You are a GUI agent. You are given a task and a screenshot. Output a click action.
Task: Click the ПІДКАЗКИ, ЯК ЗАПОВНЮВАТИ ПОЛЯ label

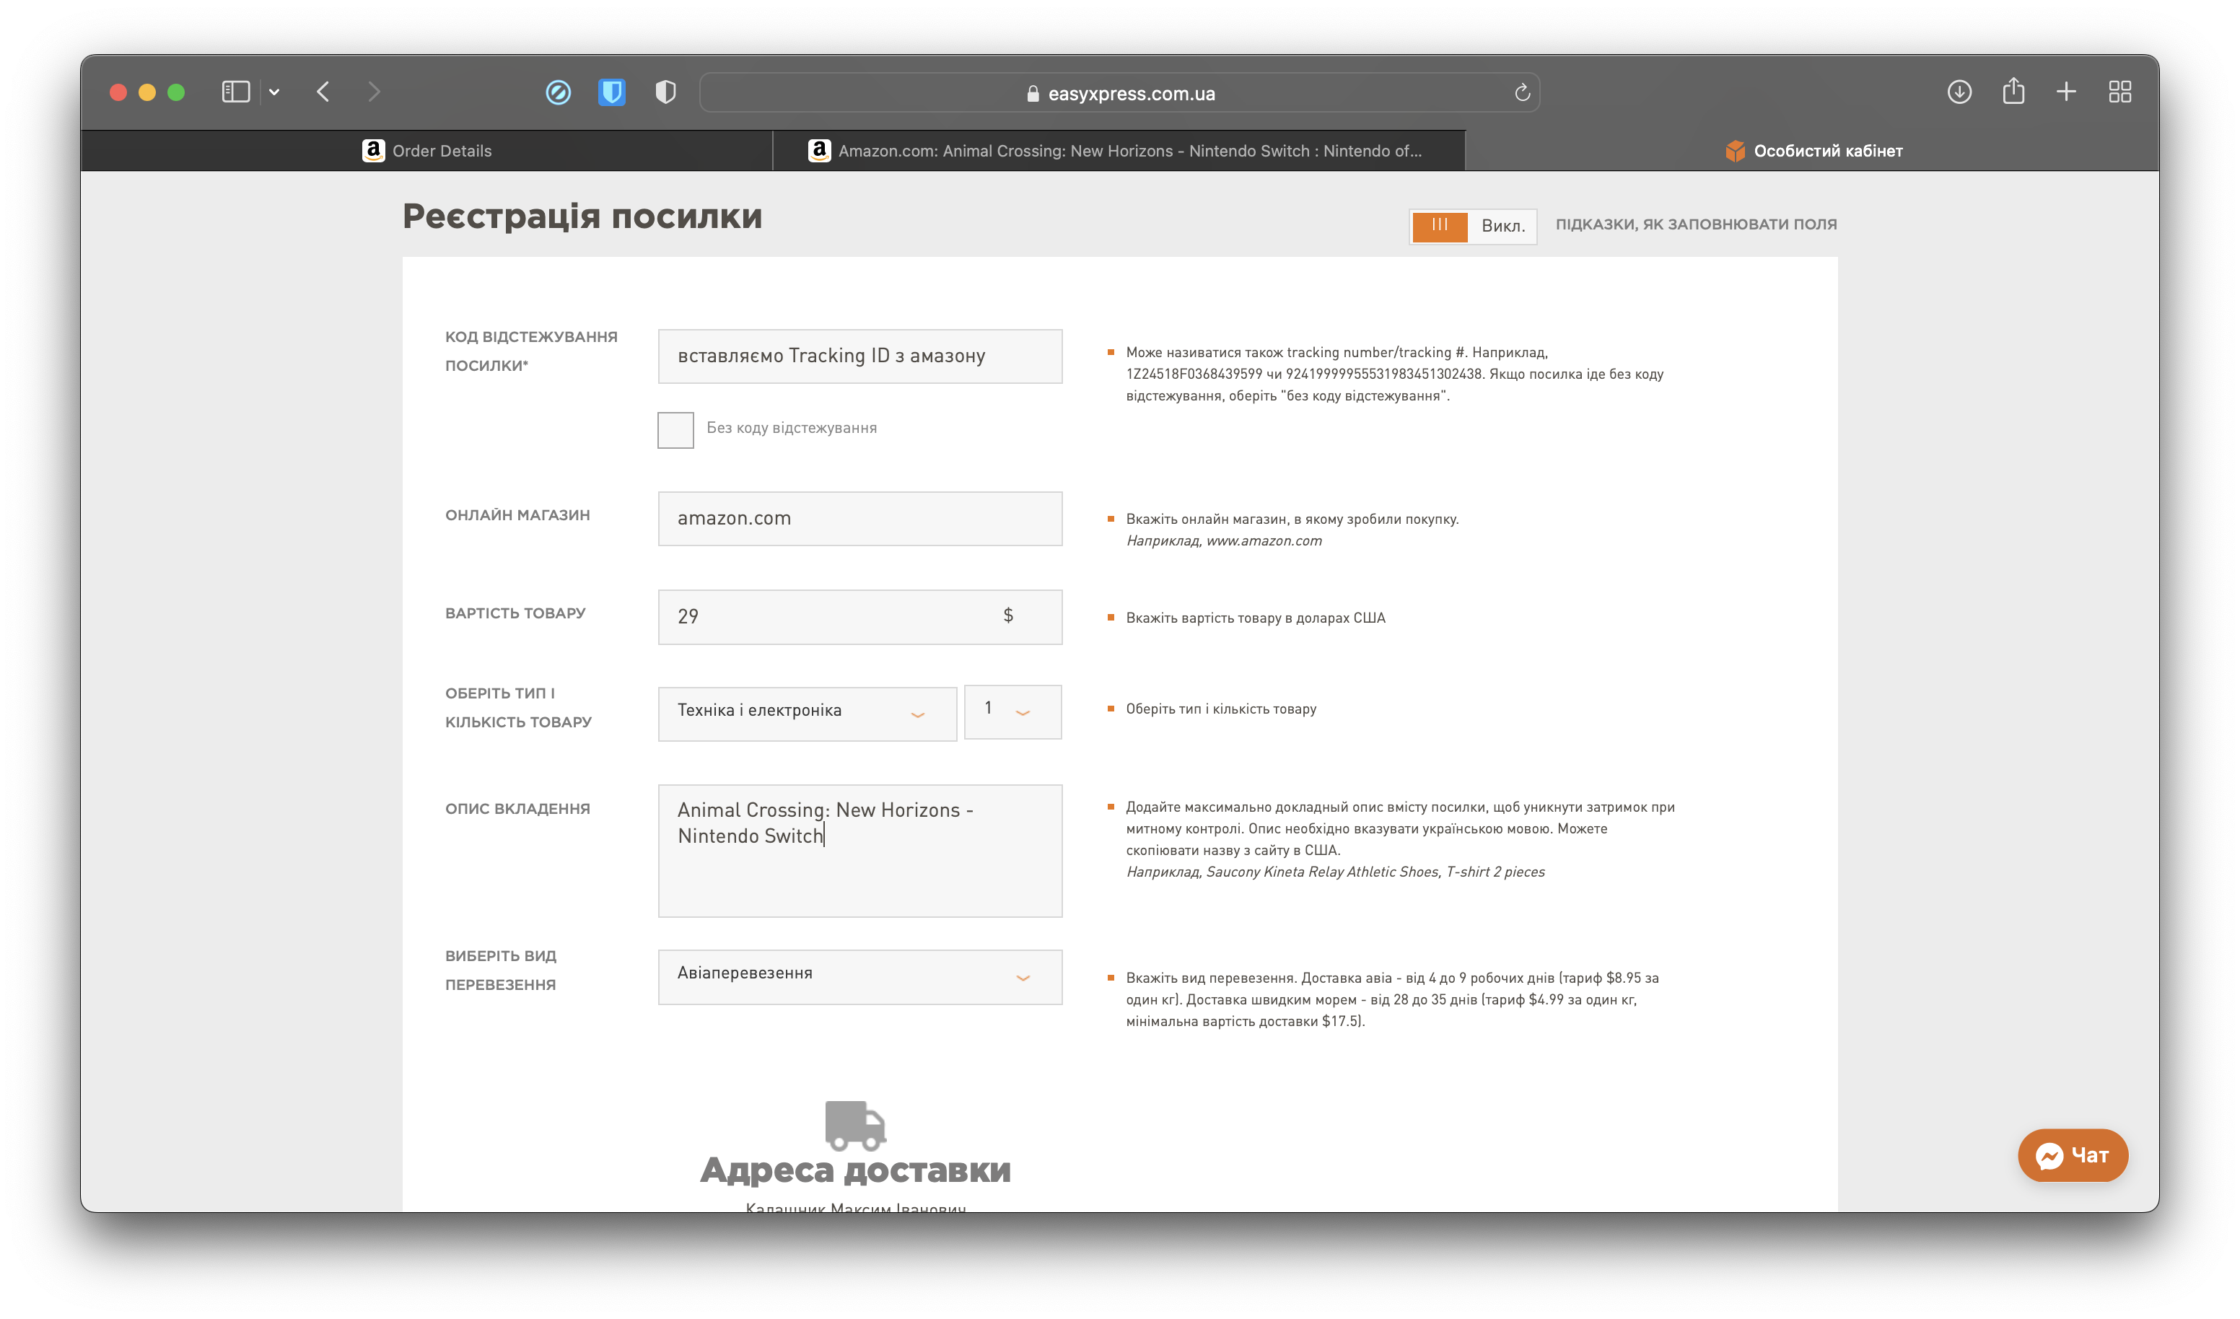[x=1696, y=225]
